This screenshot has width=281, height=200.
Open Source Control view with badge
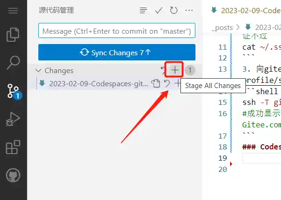[x=14, y=91]
